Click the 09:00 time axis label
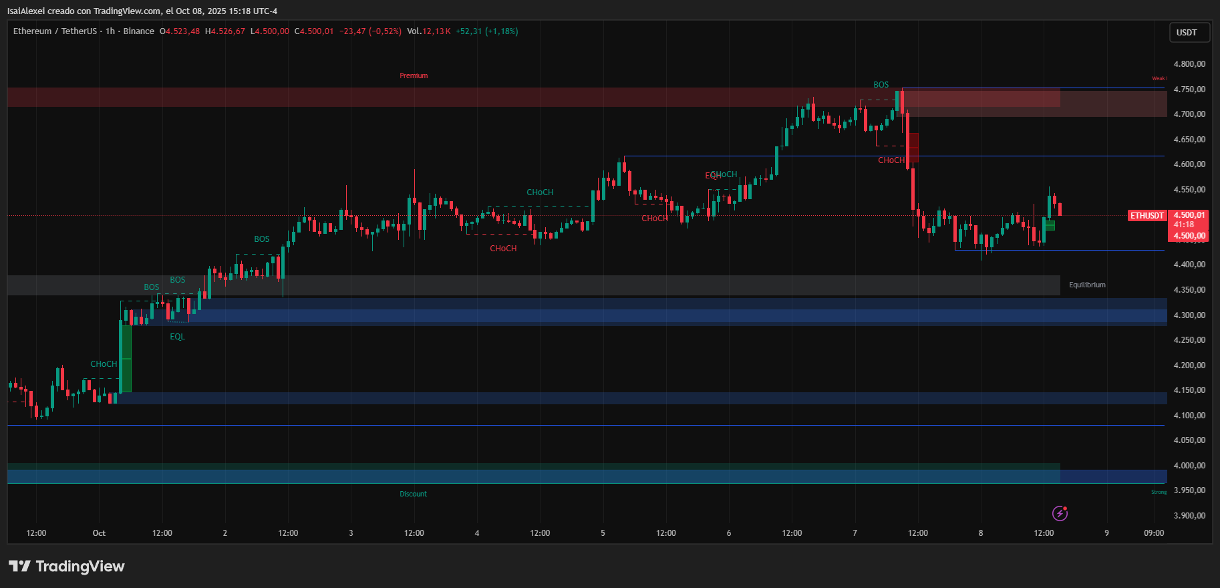 tap(1154, 533)
